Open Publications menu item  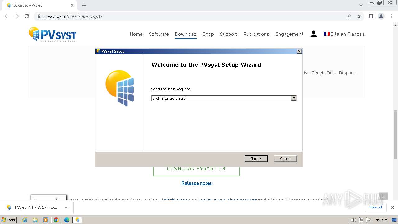256,34
